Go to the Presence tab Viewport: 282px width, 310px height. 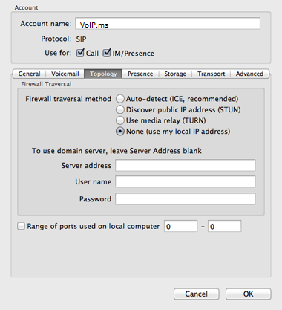coord(140,74)
